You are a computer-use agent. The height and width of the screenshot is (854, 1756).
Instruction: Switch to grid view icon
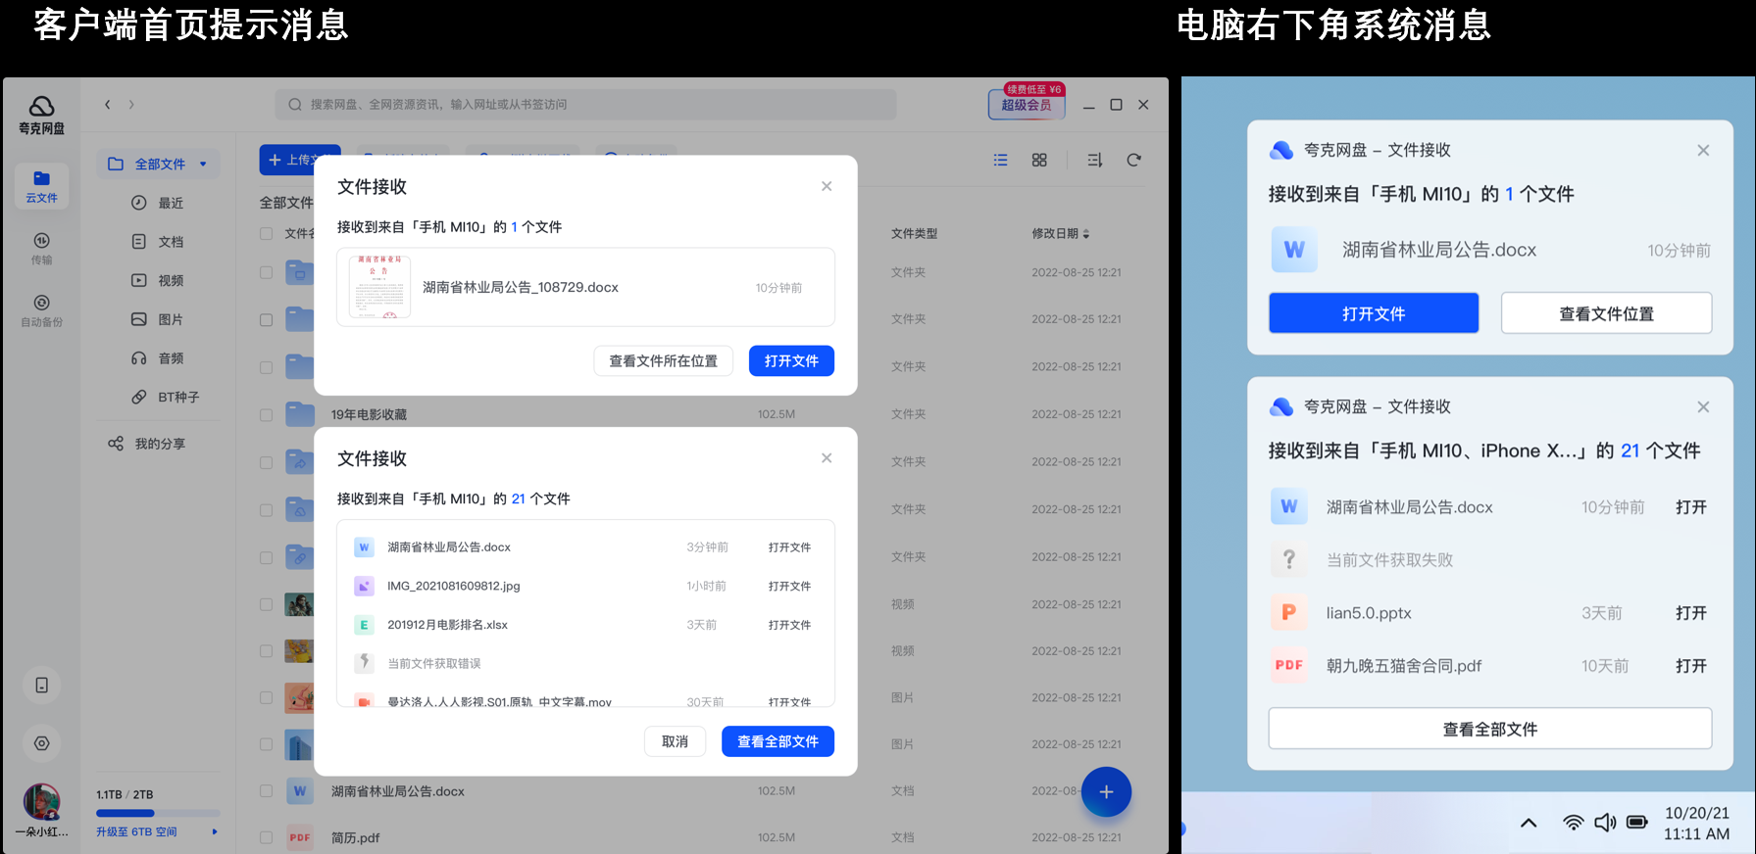click(1039, 160)
